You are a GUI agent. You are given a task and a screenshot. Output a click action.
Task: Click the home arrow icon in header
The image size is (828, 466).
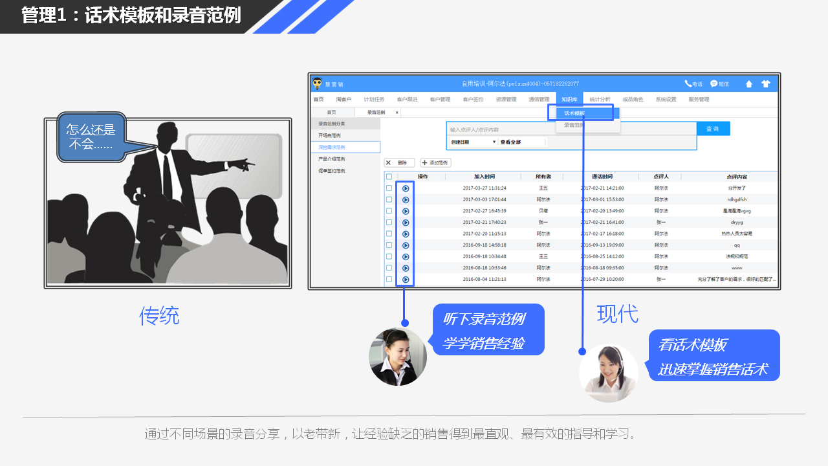click(x=749, y=84)
